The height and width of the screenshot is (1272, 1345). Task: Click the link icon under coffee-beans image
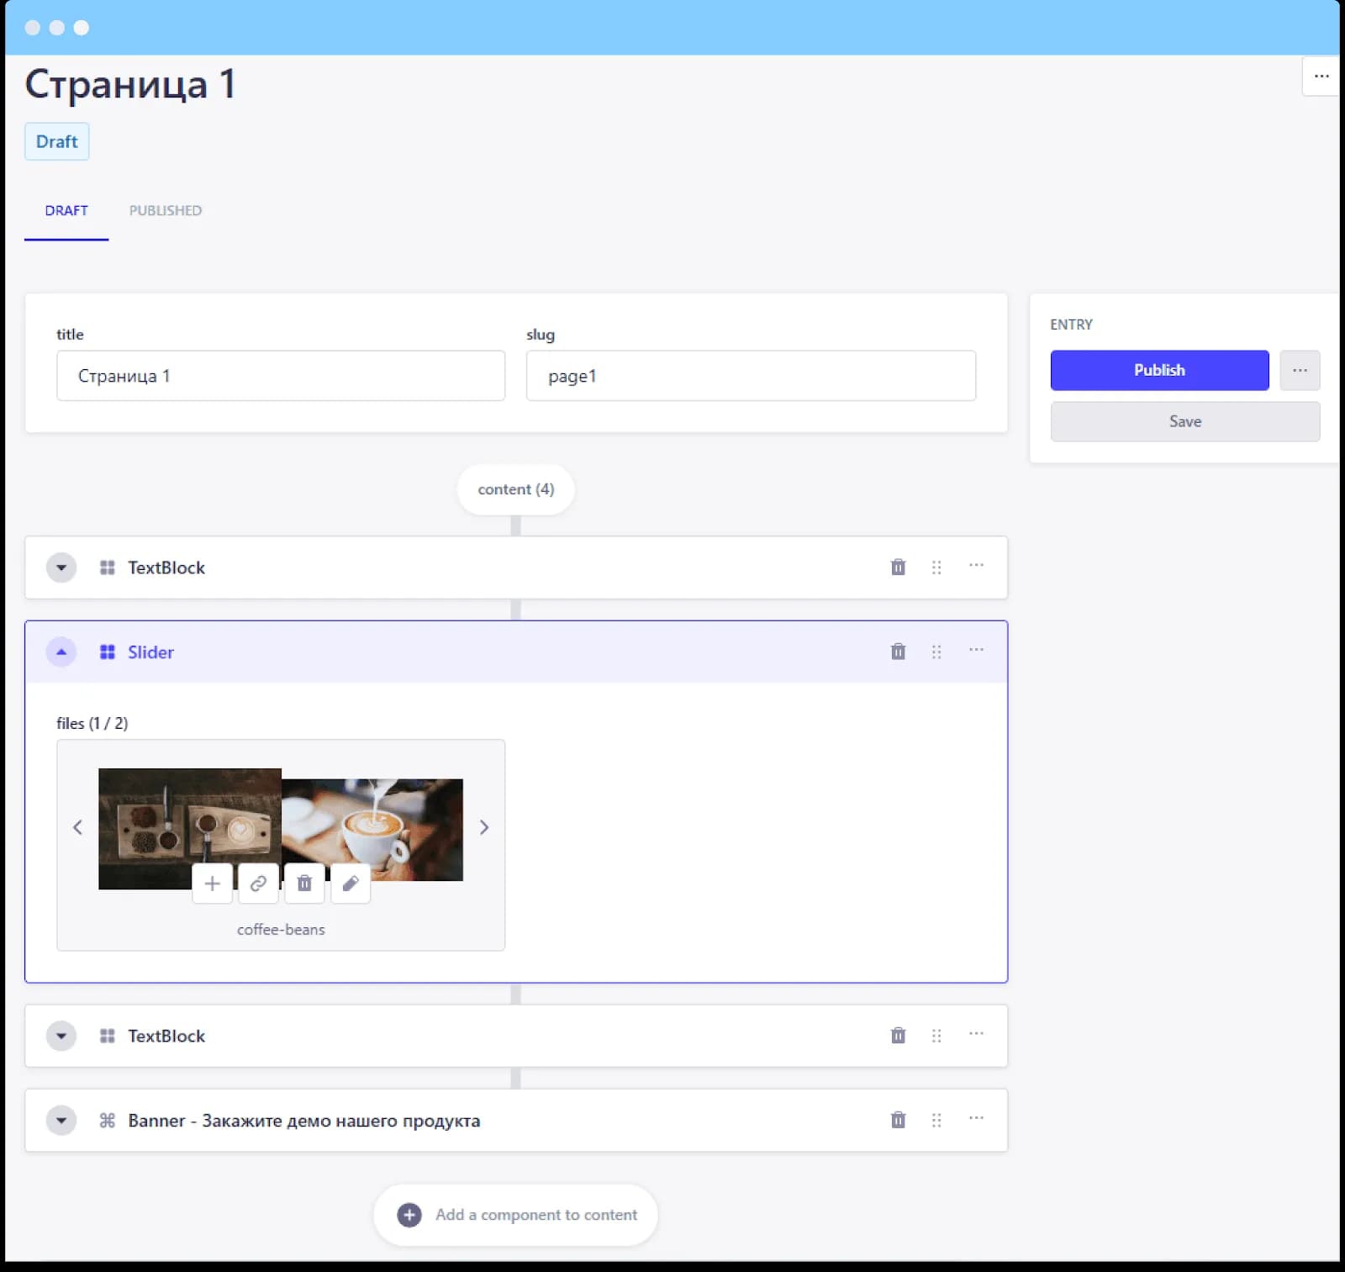point(258,883)
